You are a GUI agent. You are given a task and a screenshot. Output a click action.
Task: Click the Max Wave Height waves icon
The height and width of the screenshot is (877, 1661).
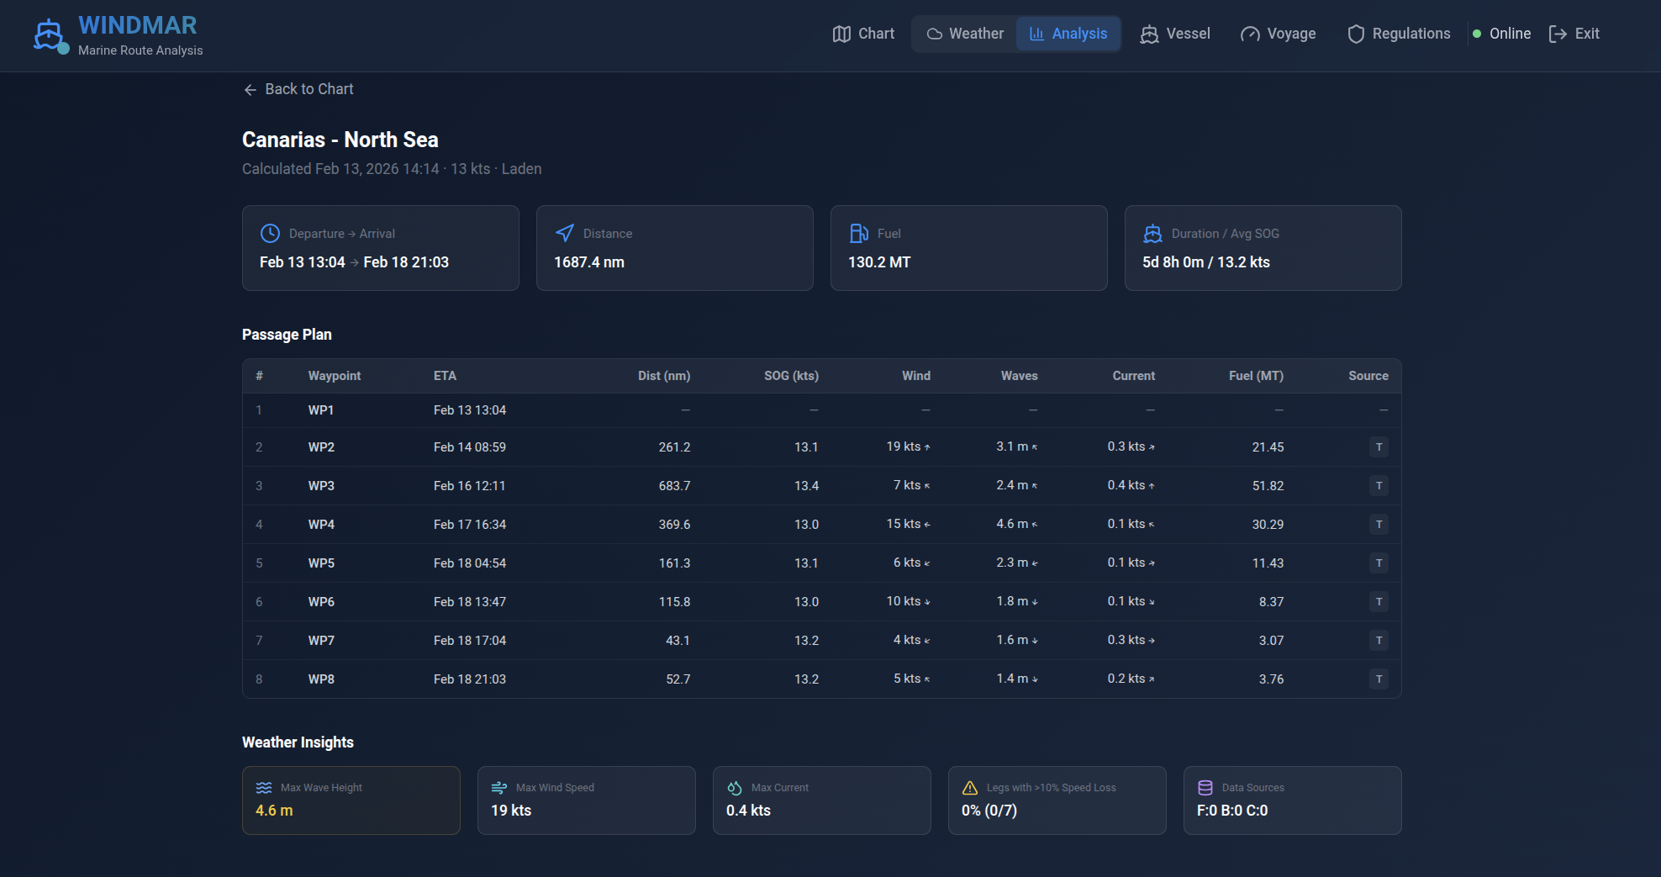coord(264,788)
